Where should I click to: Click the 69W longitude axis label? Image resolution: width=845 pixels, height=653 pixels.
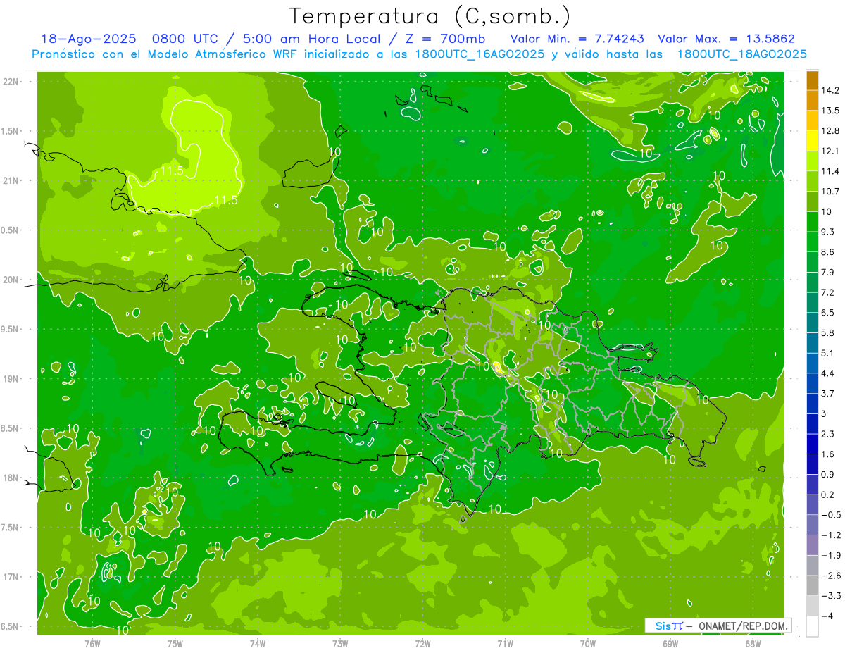(670, 643)
